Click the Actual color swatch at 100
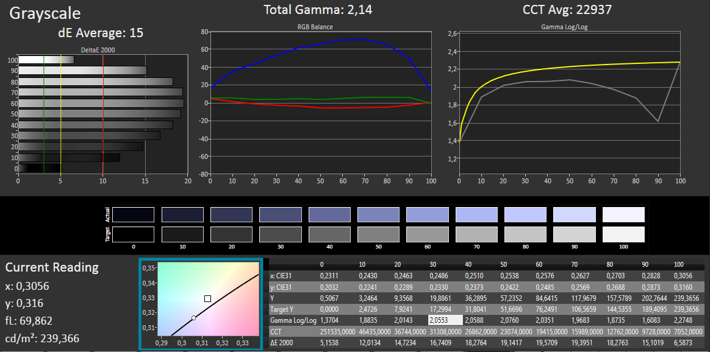The image size is (710, 352). (623, 214)
